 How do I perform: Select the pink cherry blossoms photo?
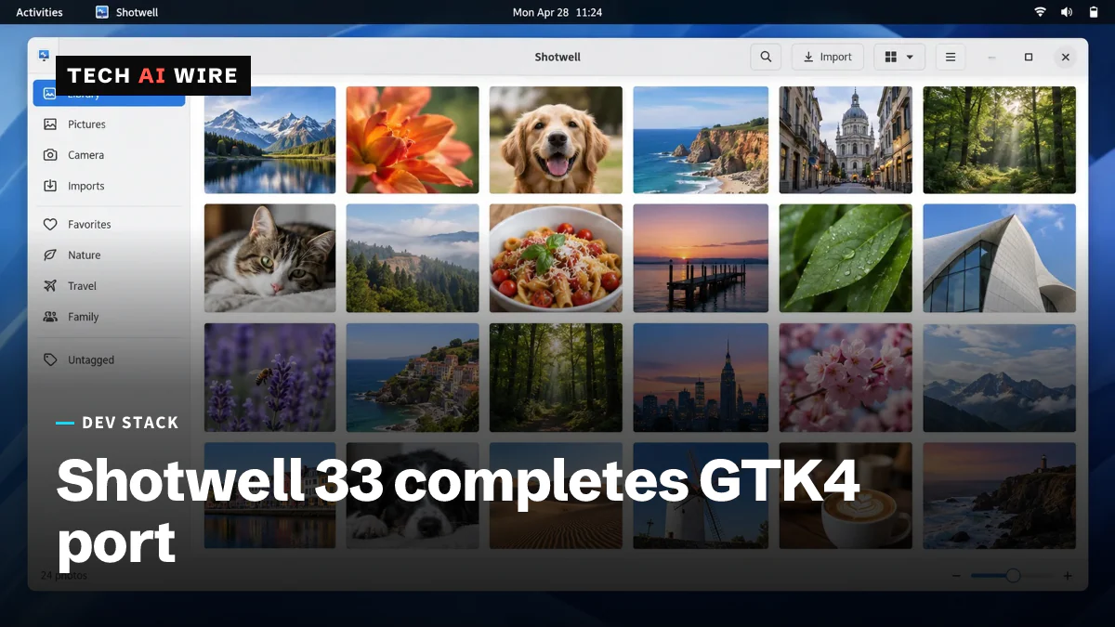846,377
